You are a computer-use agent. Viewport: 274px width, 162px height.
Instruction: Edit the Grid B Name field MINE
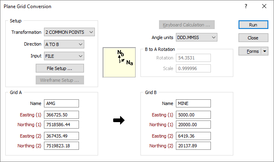pos(193,103)
